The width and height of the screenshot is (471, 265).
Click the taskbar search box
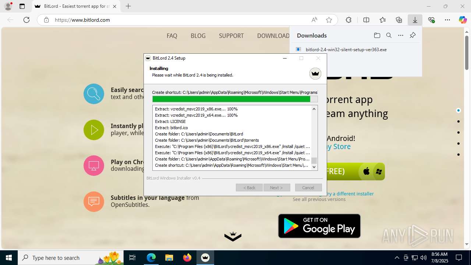tap(71, 258)
